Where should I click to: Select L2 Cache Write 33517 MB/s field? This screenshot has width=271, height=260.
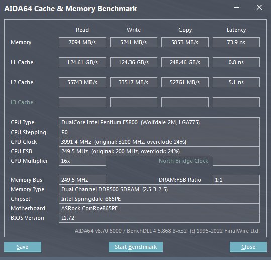tap(134, 82)
